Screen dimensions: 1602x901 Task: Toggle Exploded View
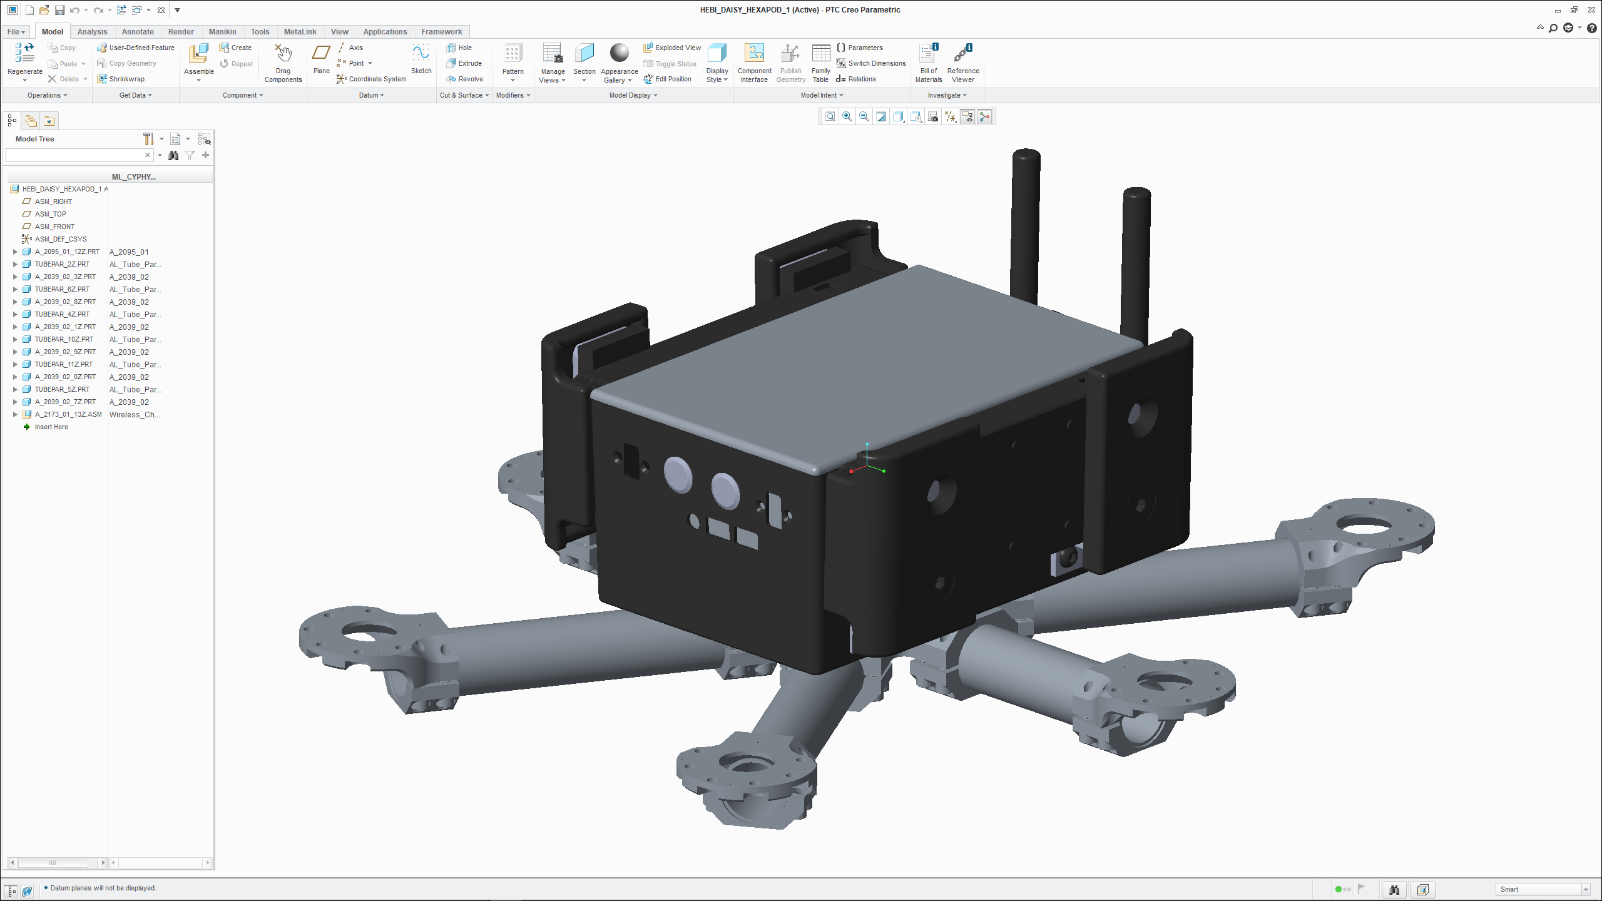pos(672,48)
